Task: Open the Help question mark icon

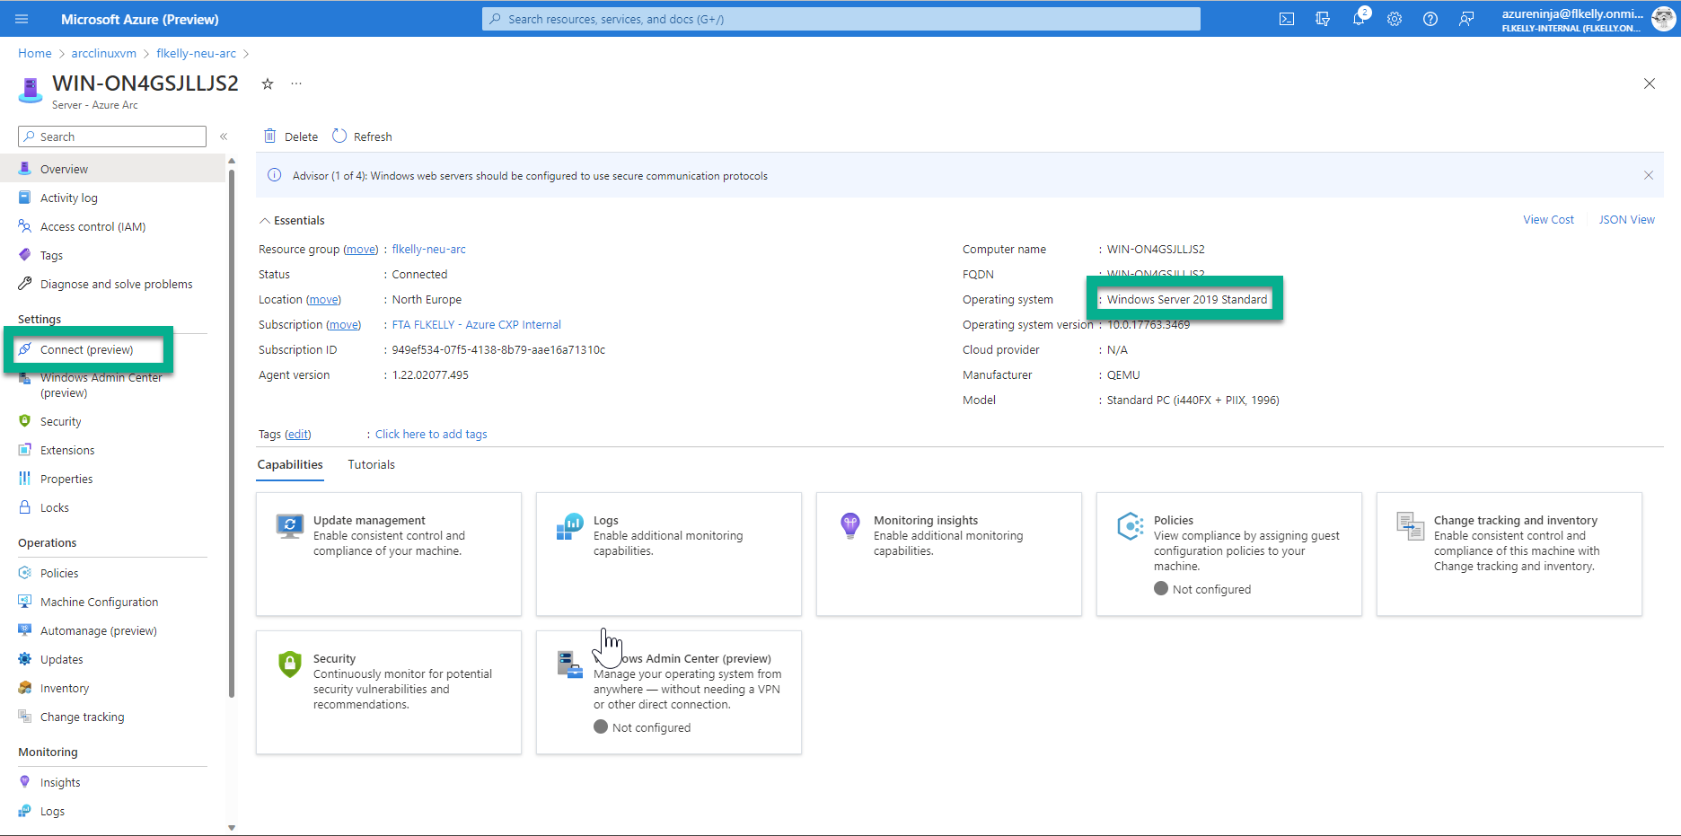Action: [1430, 19]
